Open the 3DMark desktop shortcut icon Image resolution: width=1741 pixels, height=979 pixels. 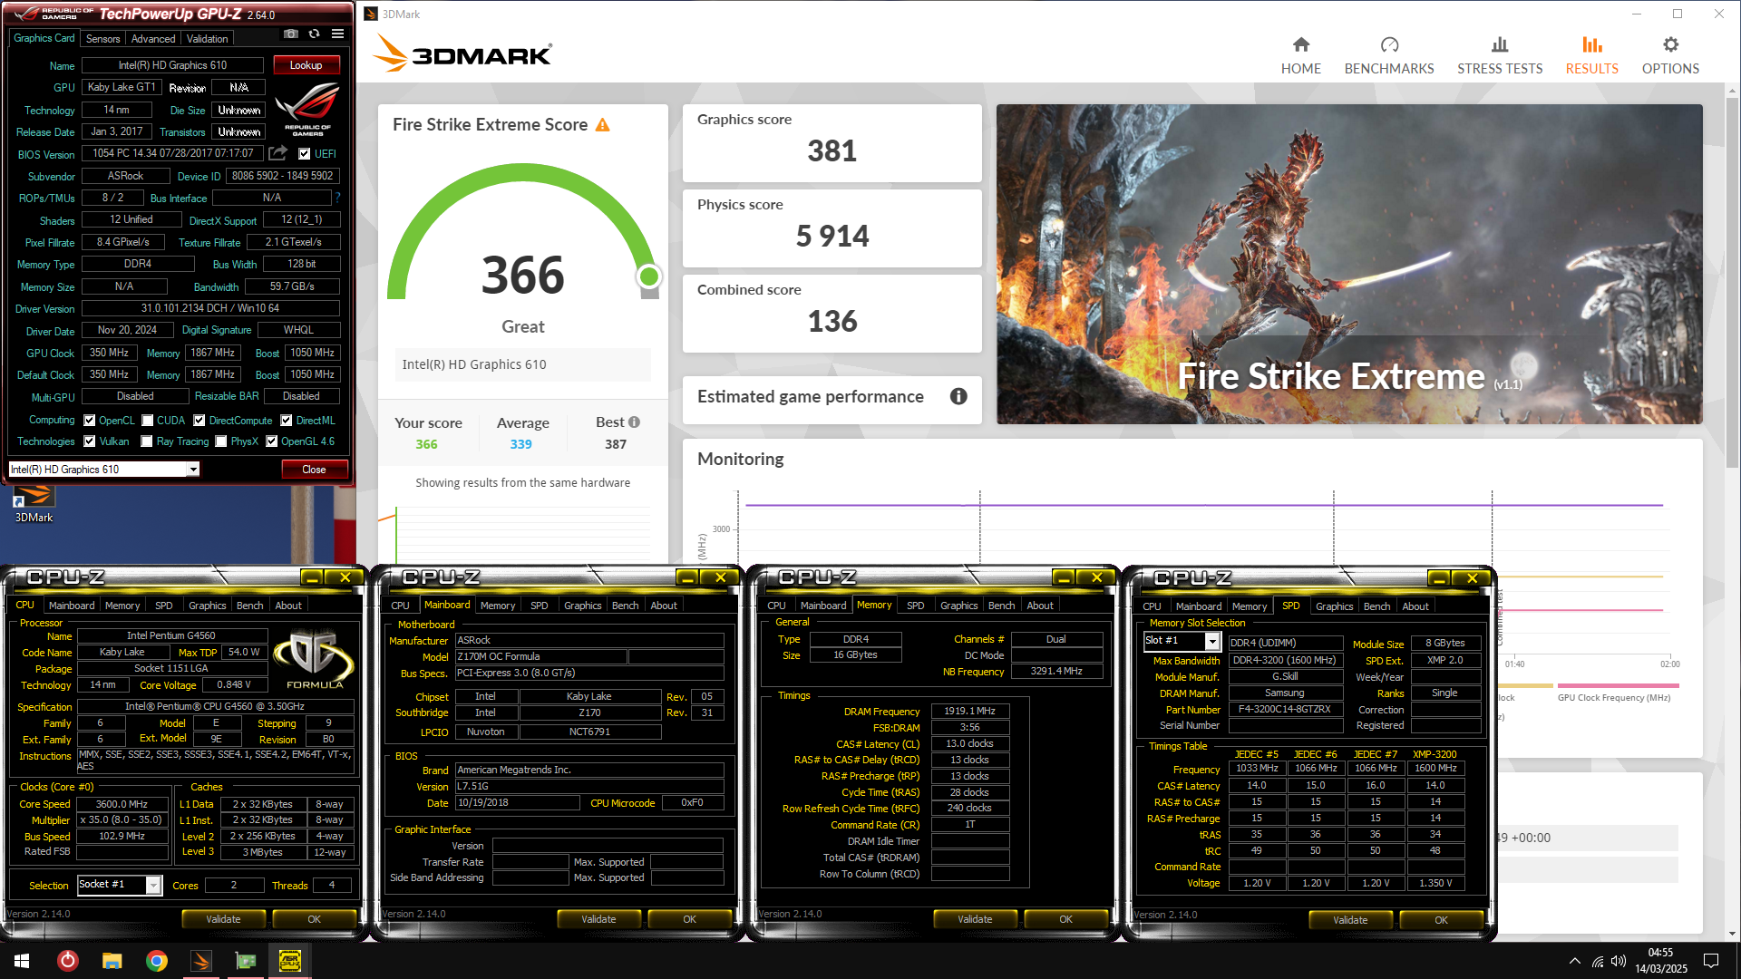[x=34, y=501]
